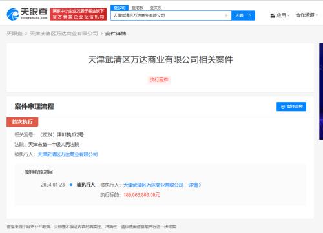Click the dark banner at right edge
Viewport: 323px width, 233px height.
[321, 92]
